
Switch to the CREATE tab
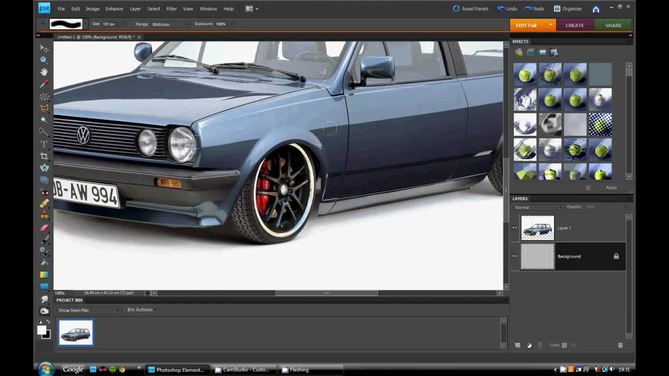[574, 25]
